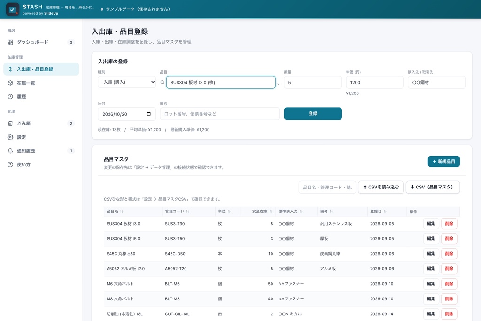Sort by 登録日 column arrows
The height and width of the screenshot is (321, 481).
(x=385, y=211)
